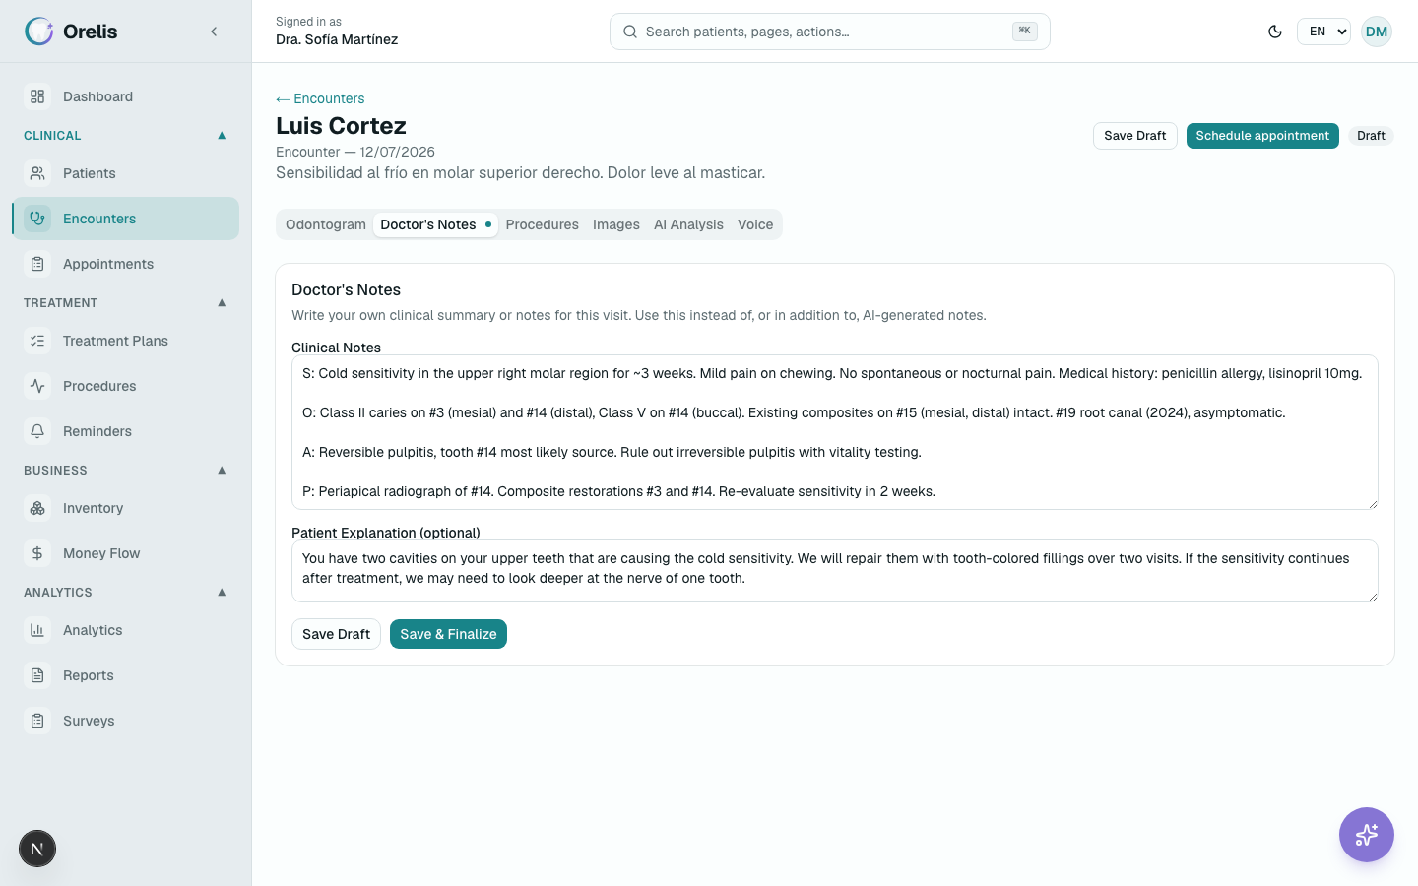Image resolution: width=1418 pixels, height=886 pixels.
Task: Open Money Flow in the sidebar
Action: click(125, 553)
